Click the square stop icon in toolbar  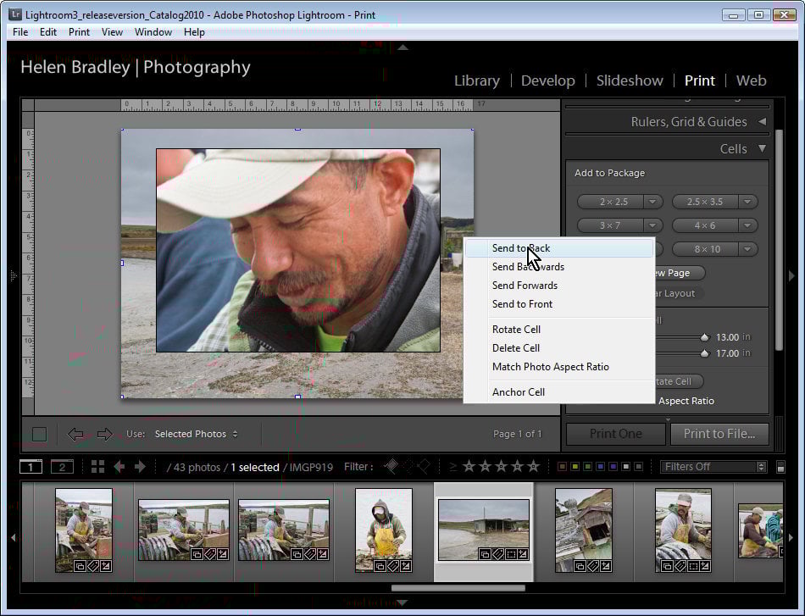[x=39, y=435]
